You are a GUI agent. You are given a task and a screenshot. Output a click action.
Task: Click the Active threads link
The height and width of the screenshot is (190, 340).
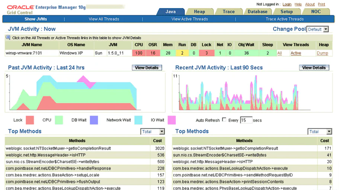coord(296,53)
